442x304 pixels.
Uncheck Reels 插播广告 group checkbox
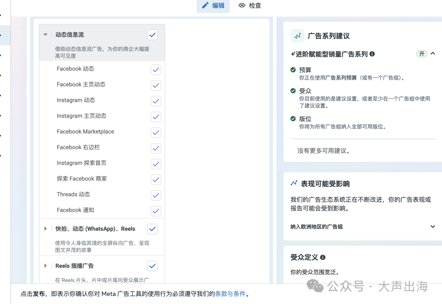153,266
